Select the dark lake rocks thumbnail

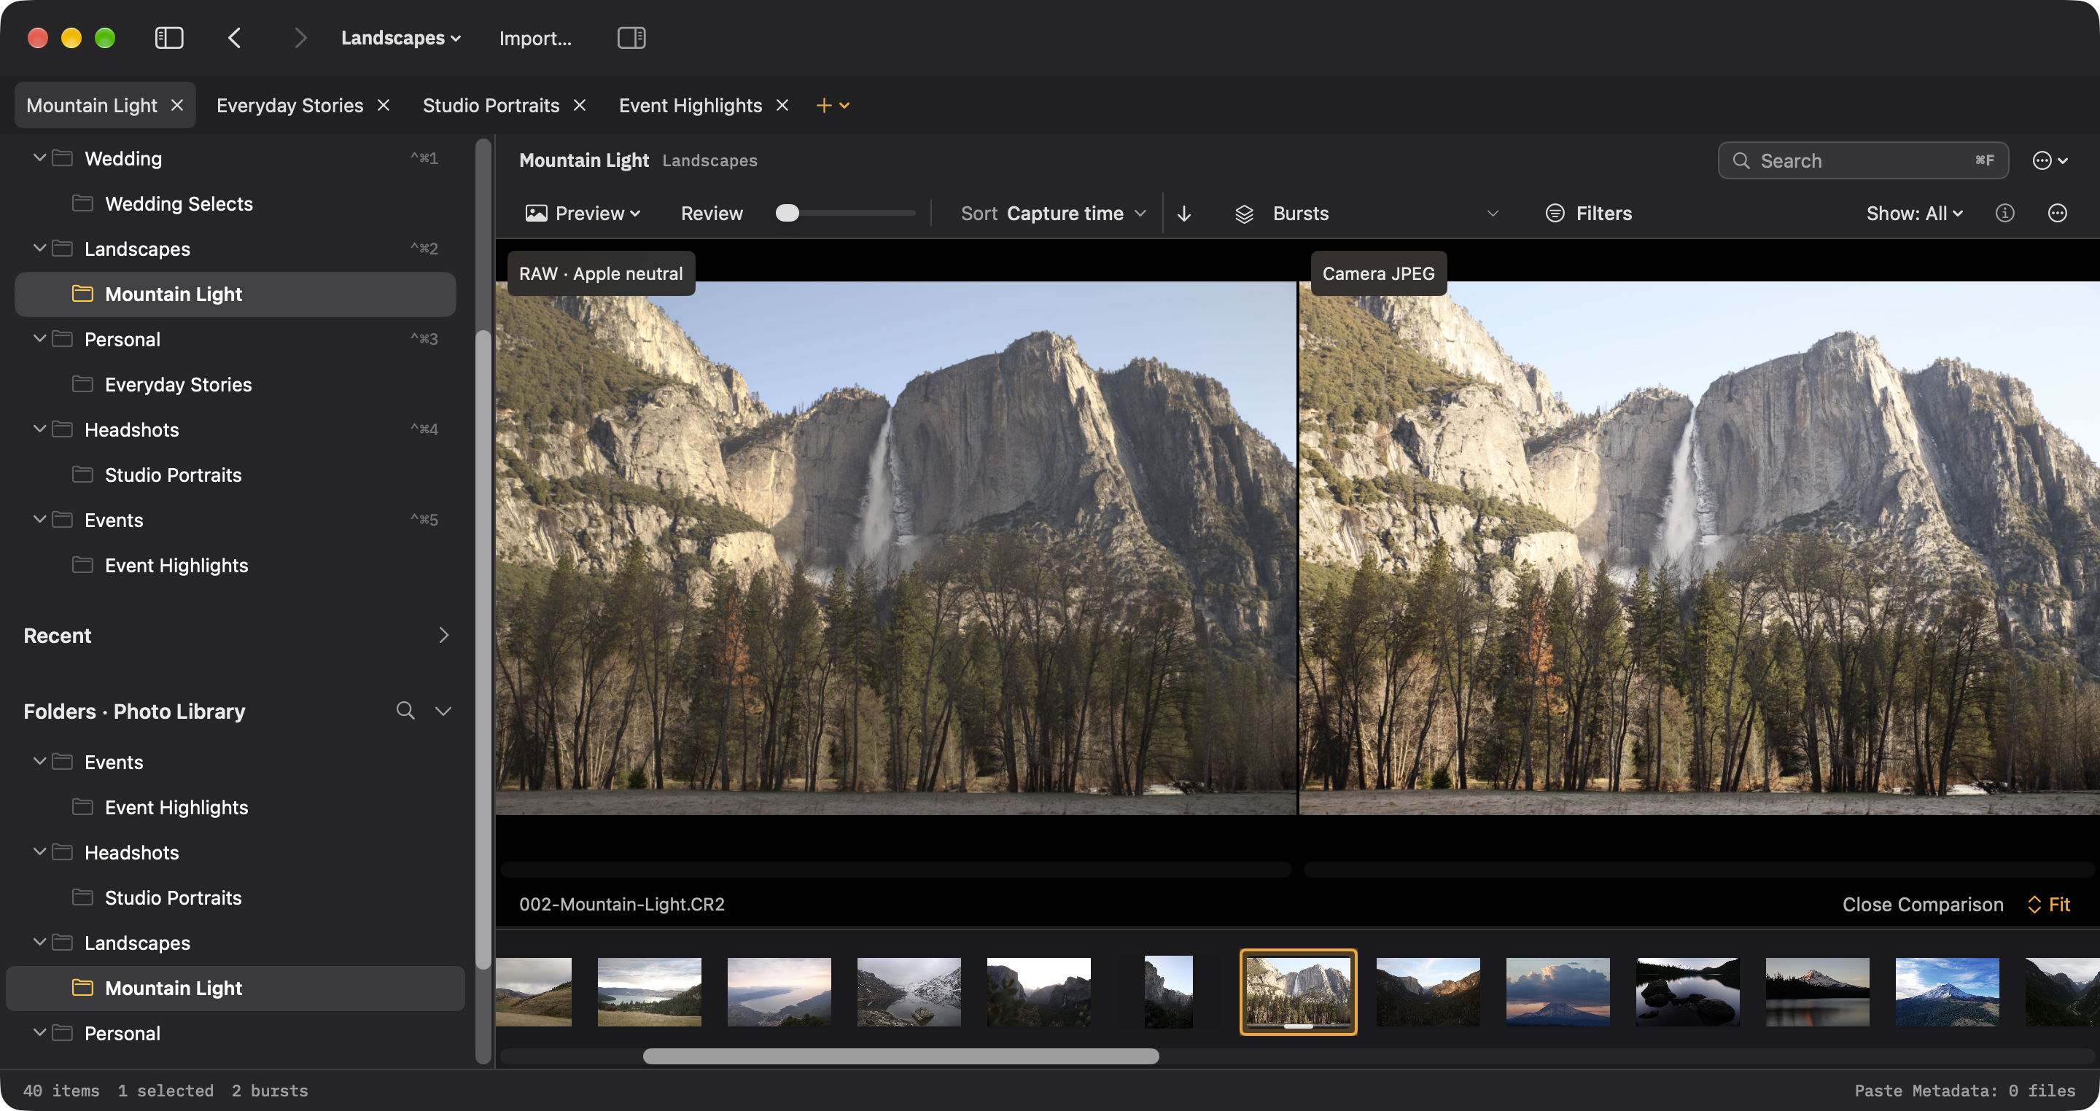1687,991
